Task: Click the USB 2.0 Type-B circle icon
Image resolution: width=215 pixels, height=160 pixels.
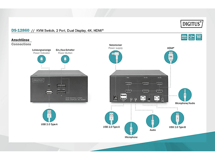Action: coord(178,118)
